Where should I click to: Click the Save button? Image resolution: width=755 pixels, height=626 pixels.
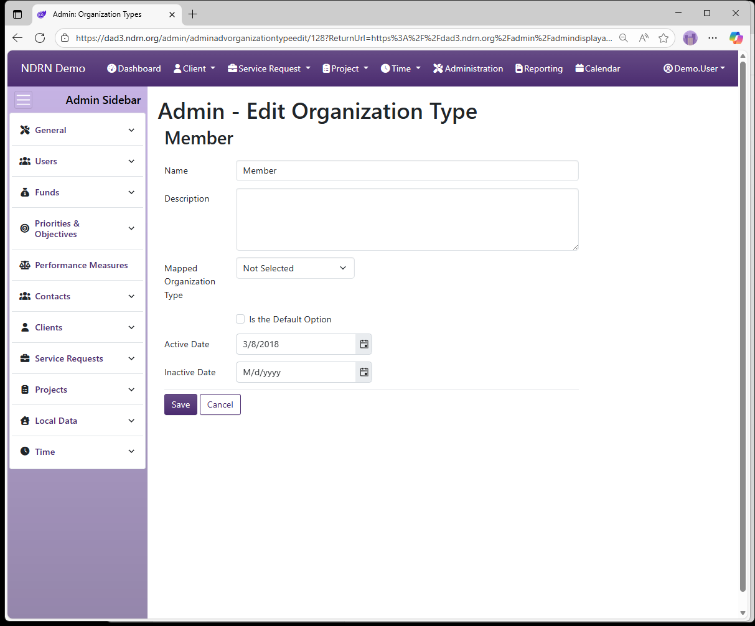pyautogui.click(x=181, y=404)
